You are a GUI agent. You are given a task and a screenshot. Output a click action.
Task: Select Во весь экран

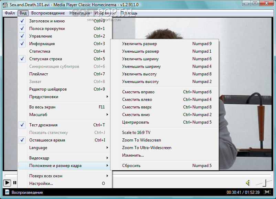point(65,107)
